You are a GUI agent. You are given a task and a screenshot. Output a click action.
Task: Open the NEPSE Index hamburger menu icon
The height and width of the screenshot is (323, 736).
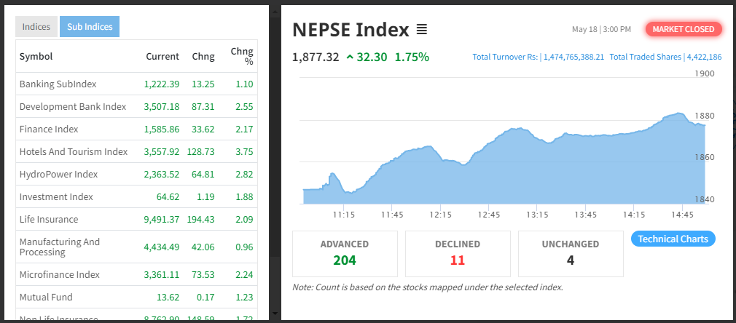[x=421, y=30]
